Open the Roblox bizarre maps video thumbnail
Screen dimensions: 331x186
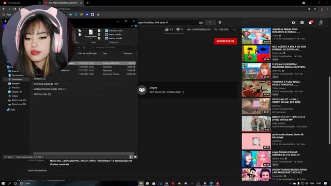[257, 36]
